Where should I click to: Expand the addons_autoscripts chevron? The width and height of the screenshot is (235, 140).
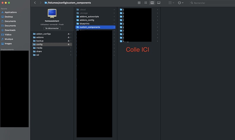(114, 16)
